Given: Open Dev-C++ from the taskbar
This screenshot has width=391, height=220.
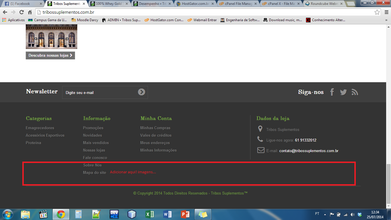Looking at the screenshot, I should click(114, 214).
